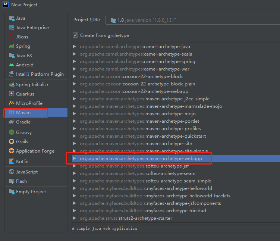The width and height of the screenshot is (280, 241).
Task: Click the Flash folder icon
Action: click(12, 181)
